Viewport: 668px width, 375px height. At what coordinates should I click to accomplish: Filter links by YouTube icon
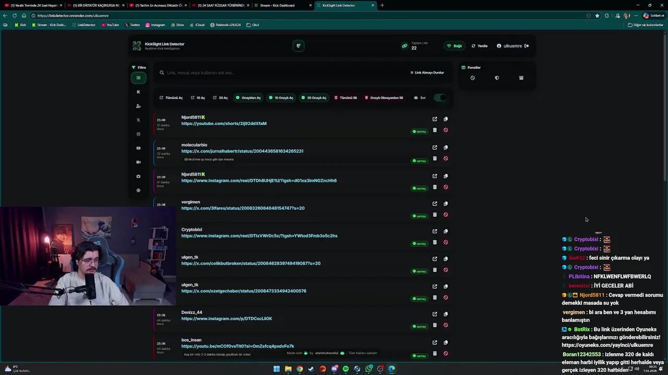click(138, 148)
